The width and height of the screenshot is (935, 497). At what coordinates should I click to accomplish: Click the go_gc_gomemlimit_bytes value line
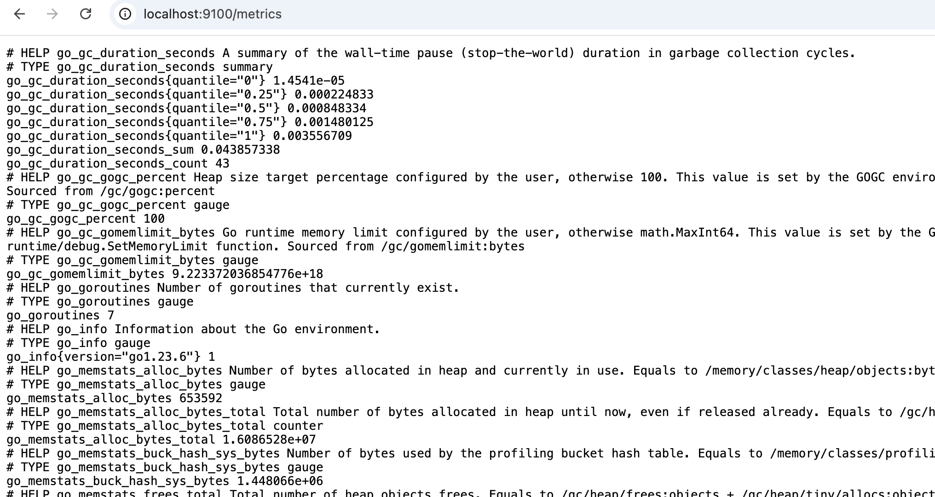[x=165, y=274]
